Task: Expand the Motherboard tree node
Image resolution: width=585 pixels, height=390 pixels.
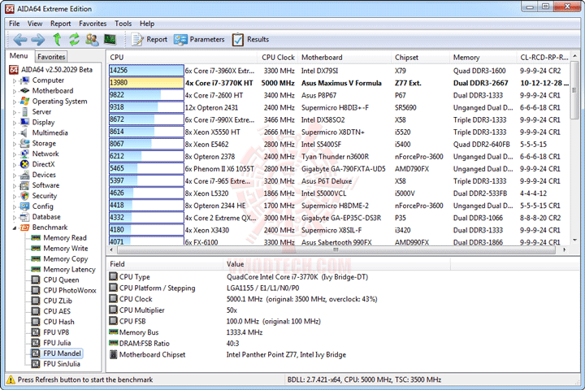Action: click(x=15, y=91)
